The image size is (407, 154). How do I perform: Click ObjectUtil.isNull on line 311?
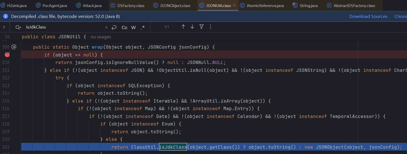[183, 70]
